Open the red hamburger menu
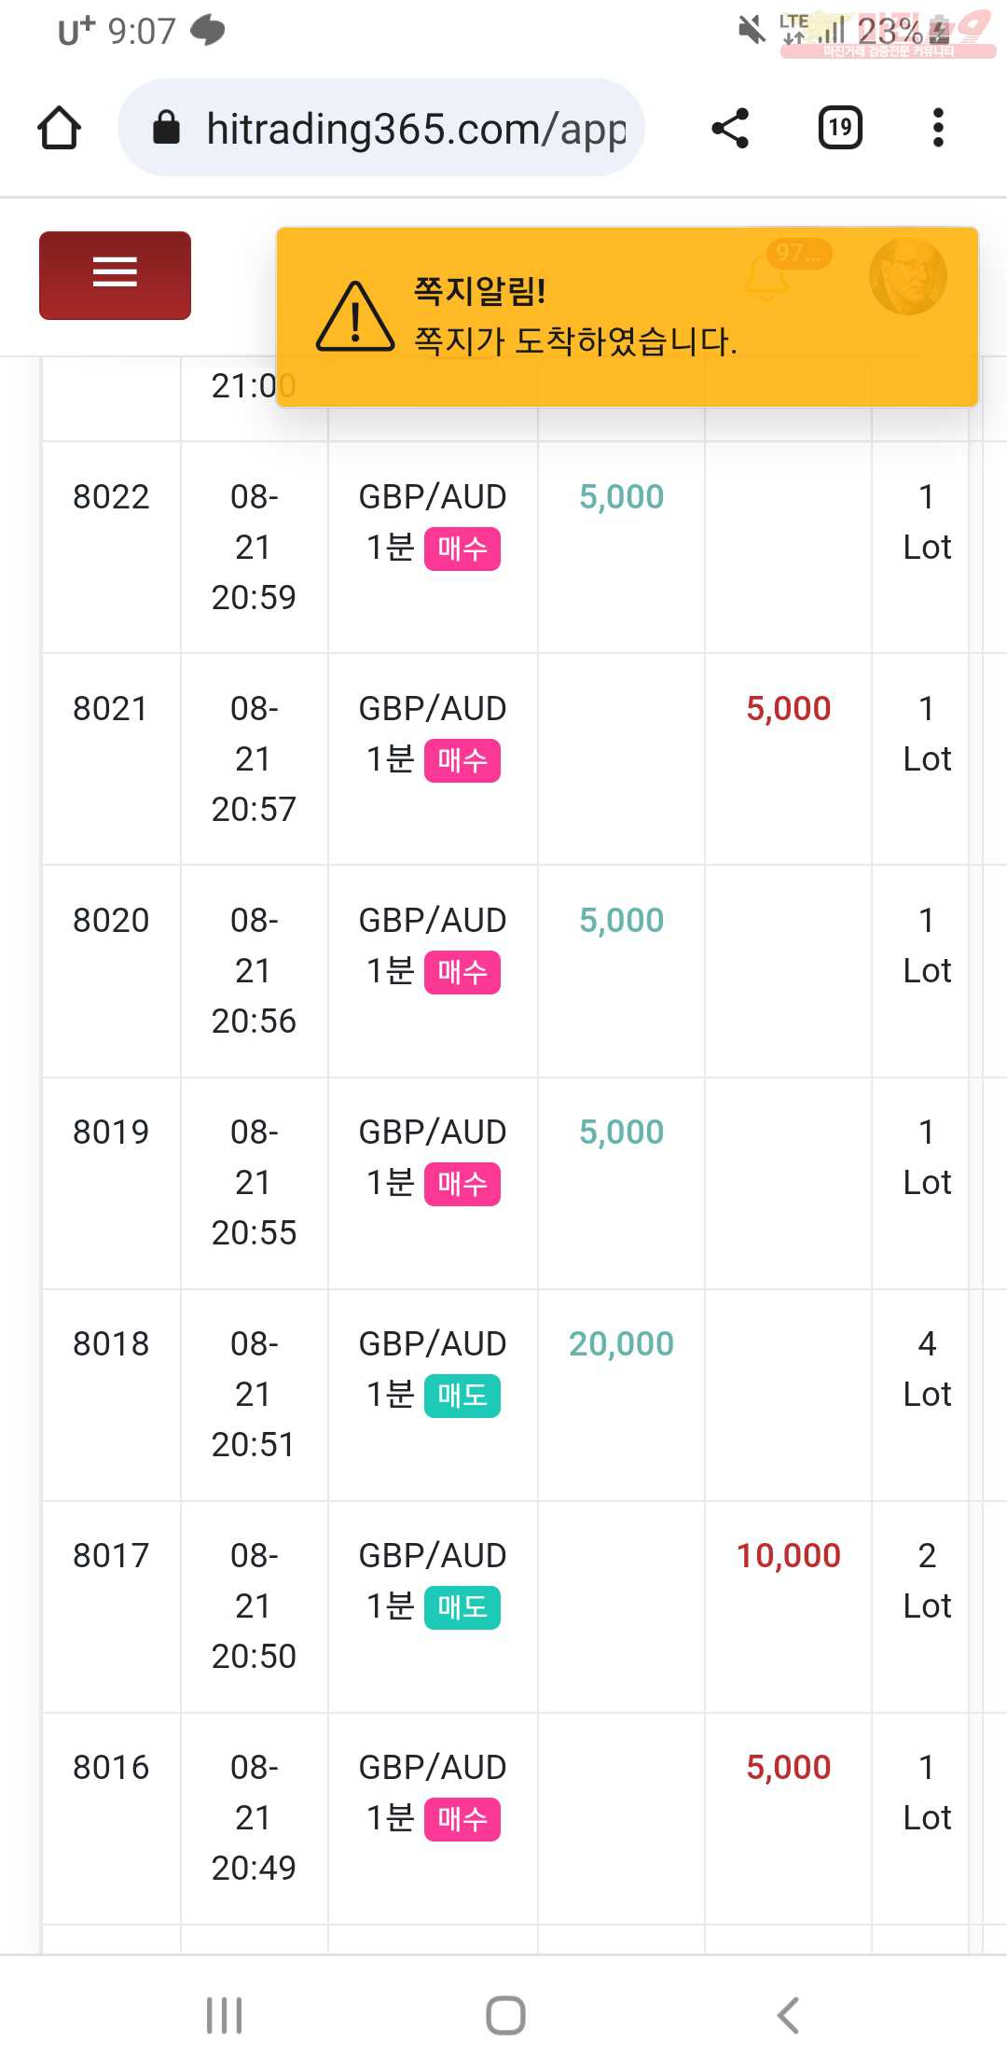This screenshot has height=2071, width=1007. click(x=115, y=275)
